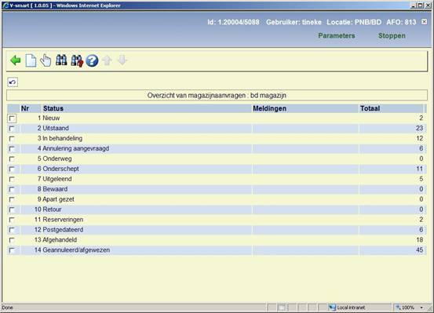Select the Afgehandeld status text
Image resolution: width=434 pixels, height=313 pixels.
(60, 240)
